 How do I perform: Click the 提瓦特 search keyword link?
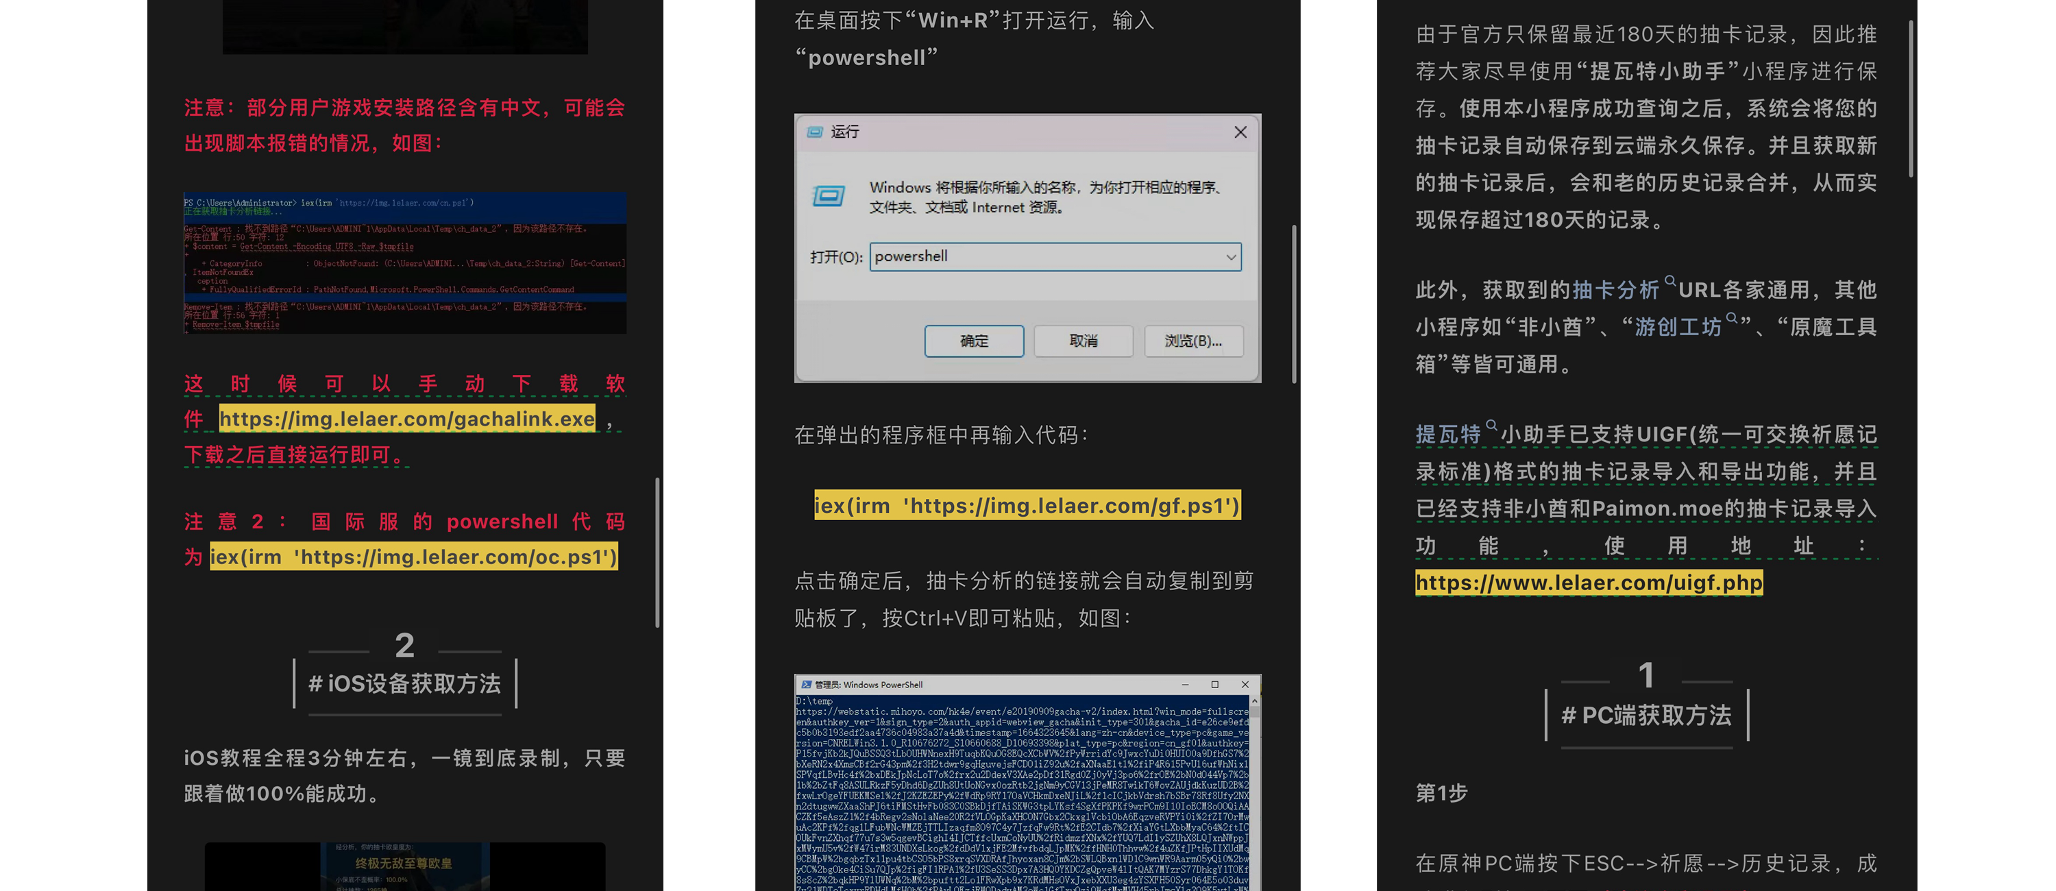point(1448,435)
